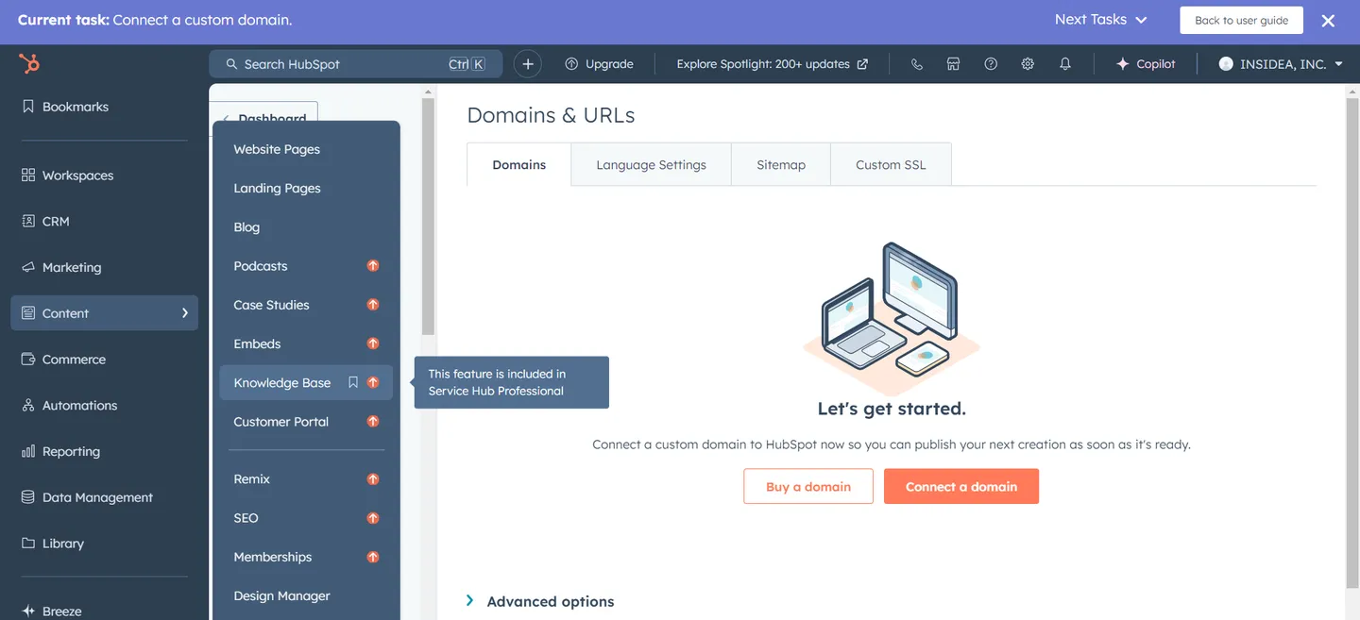Click the Search HubSpot field

(x=356, y=64)
